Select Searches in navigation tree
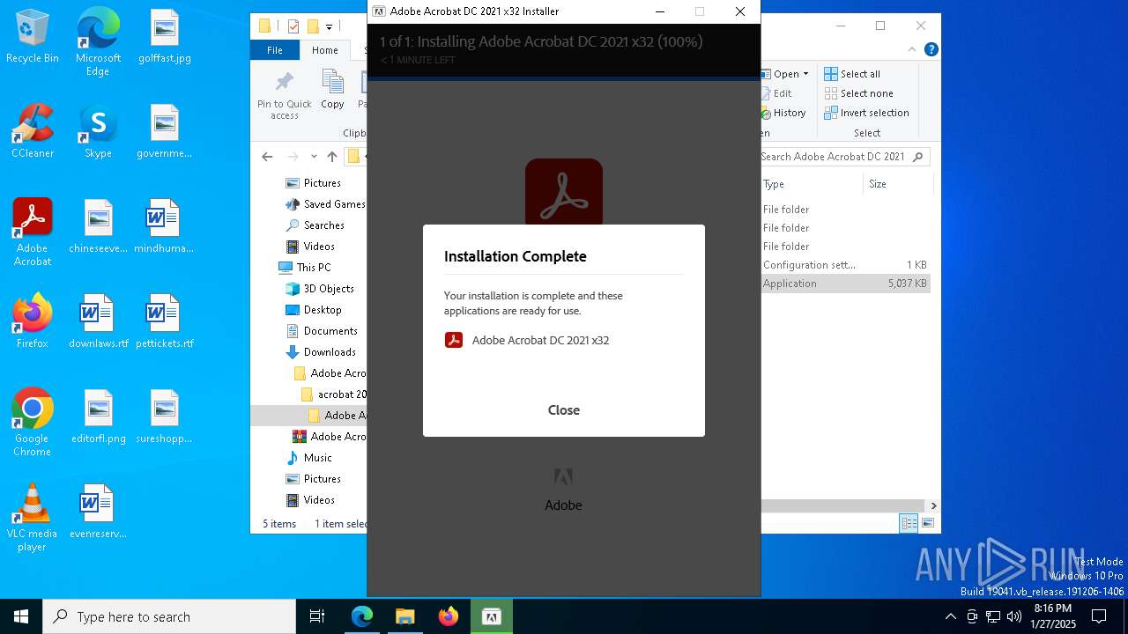The height and width of the screenshot is (634, 1128). 315,225
